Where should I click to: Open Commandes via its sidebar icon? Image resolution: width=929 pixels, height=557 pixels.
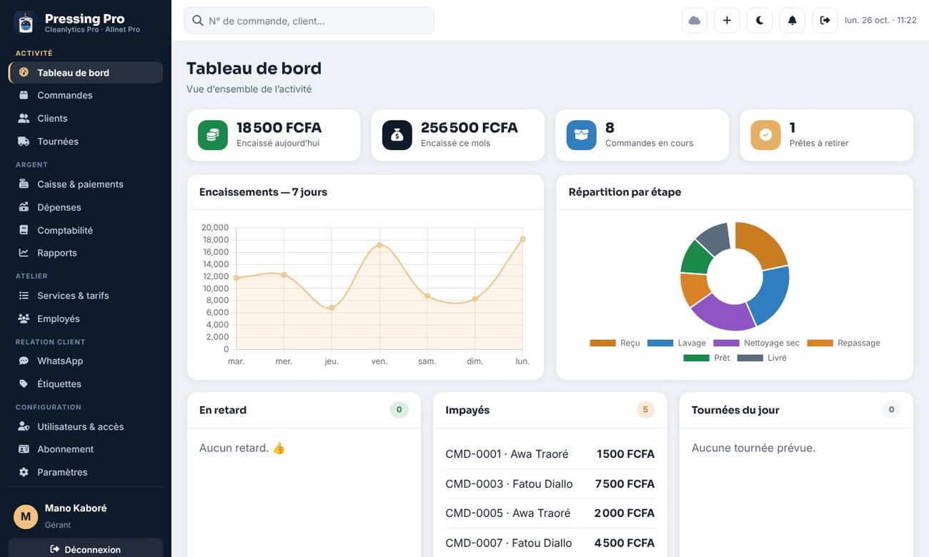point(24,95)
